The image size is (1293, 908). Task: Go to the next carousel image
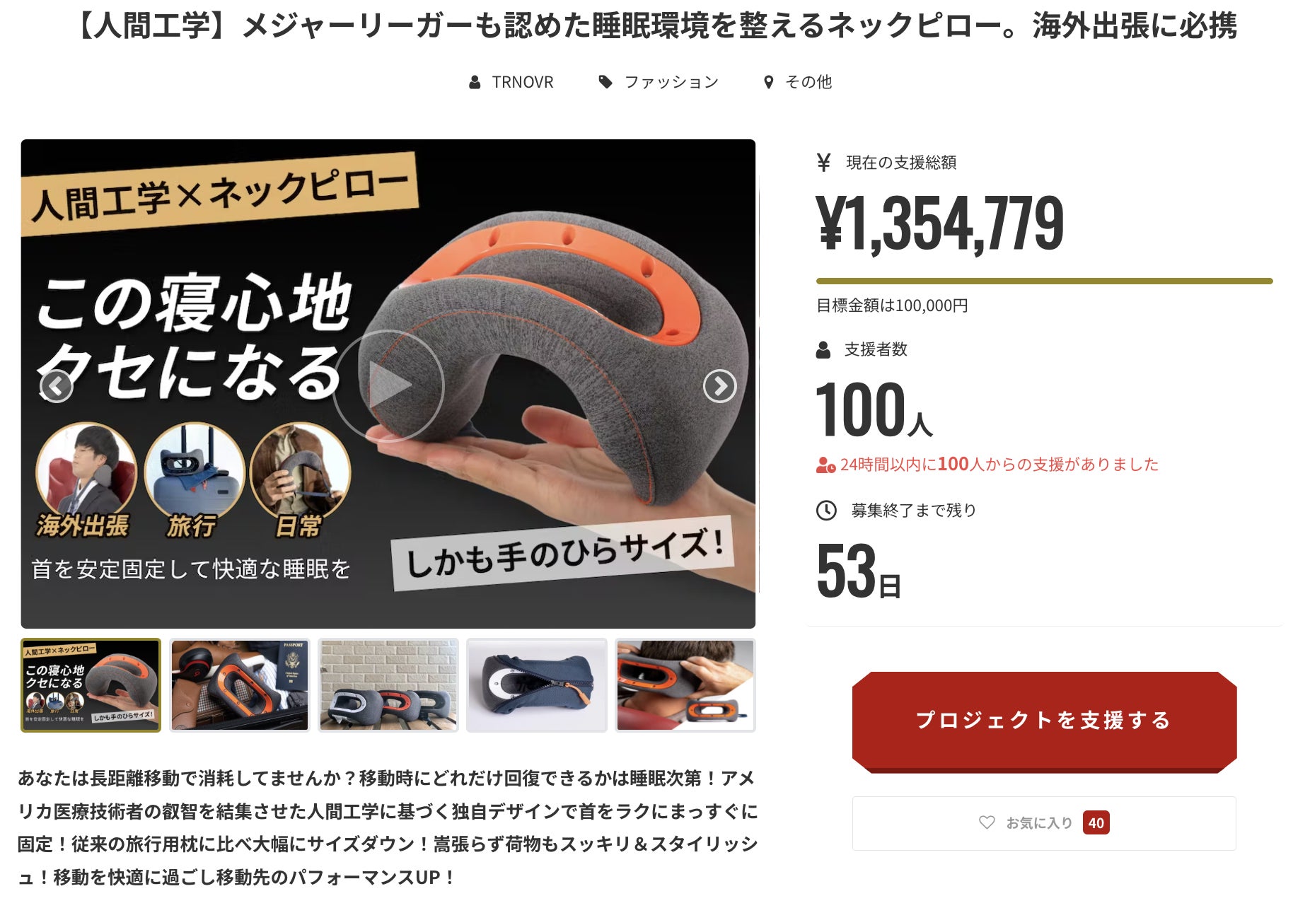tap(719, 386)
